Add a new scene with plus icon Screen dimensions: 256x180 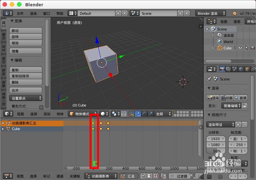click(x=180, y=13)
